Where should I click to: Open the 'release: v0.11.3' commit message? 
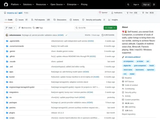(57, 113)
